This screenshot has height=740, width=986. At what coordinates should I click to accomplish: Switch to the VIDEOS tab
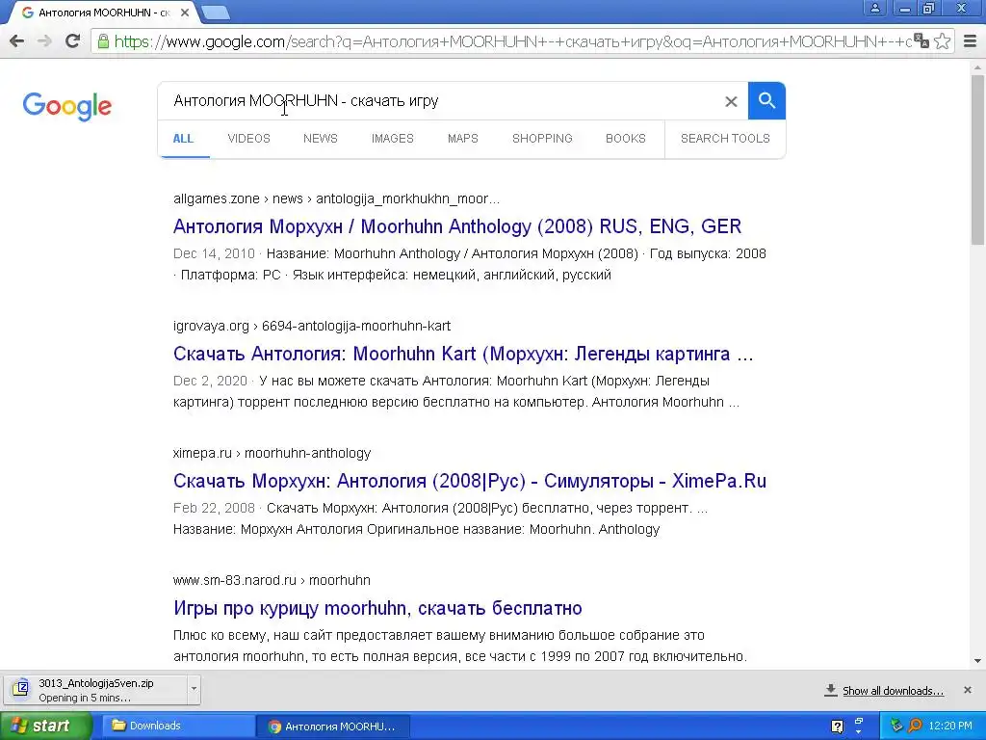[249, 139]
